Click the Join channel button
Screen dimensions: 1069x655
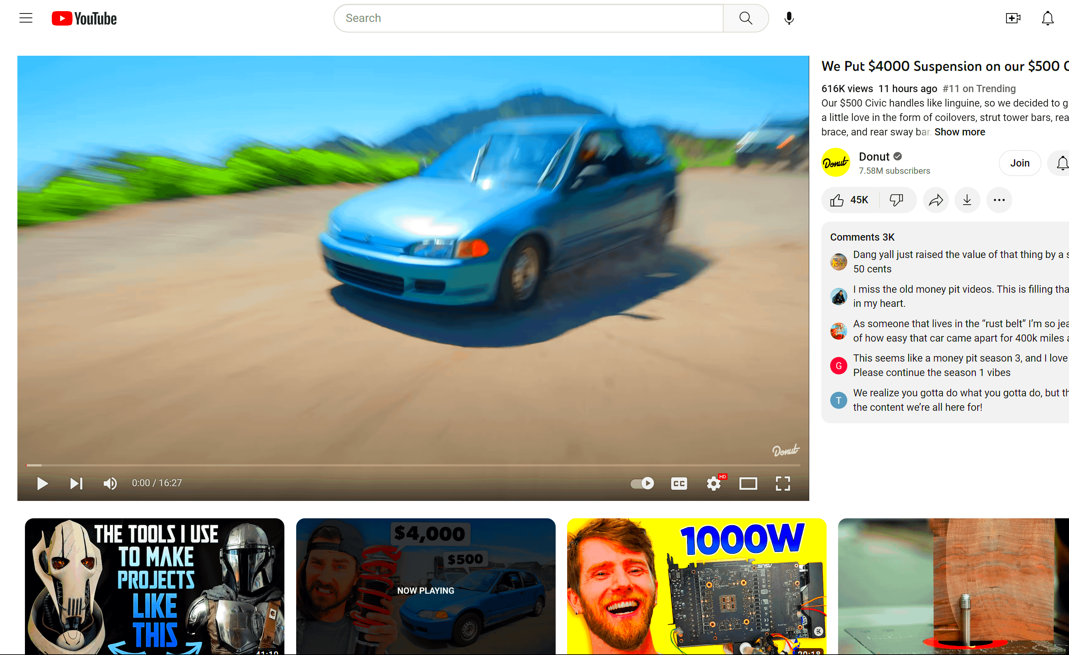[x=1020, y=163]
